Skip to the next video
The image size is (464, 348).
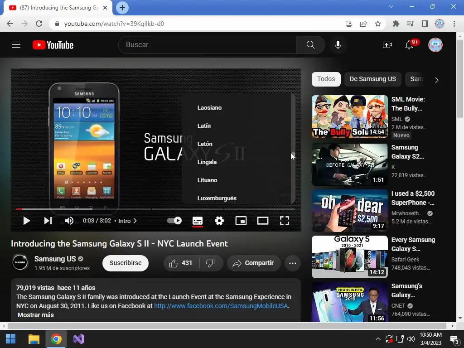48,221
